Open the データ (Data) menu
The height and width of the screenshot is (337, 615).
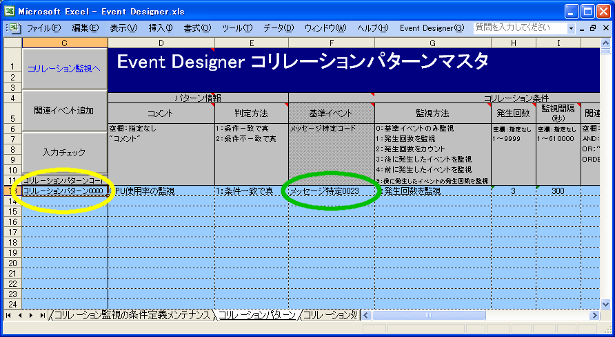278,28
